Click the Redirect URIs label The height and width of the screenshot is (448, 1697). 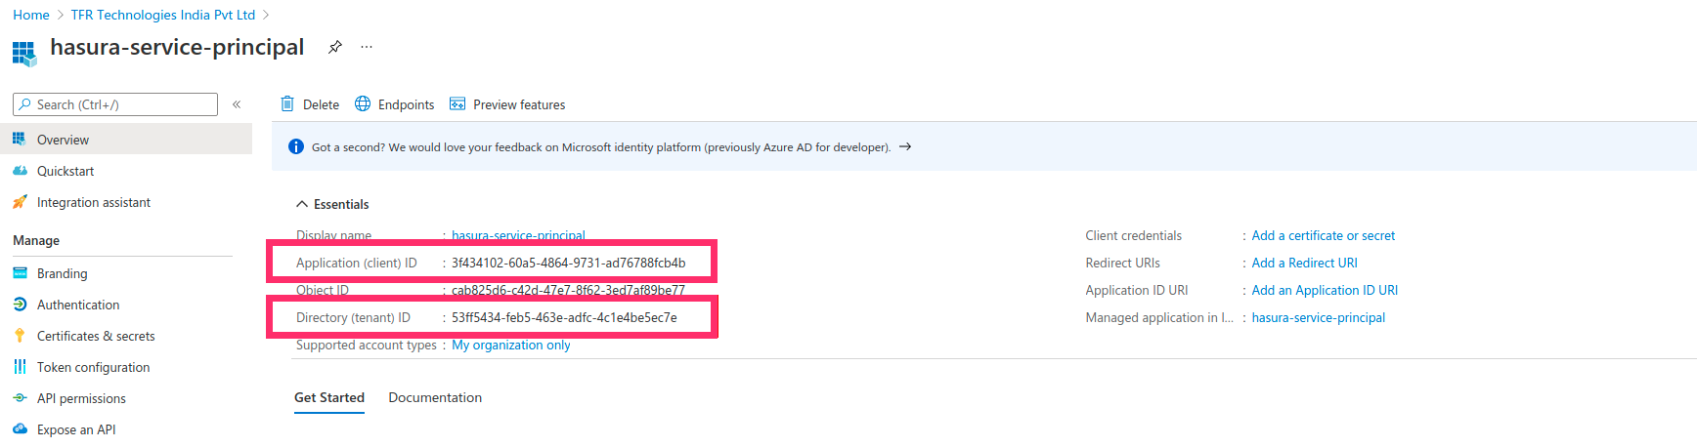(x=1122, y=263)
